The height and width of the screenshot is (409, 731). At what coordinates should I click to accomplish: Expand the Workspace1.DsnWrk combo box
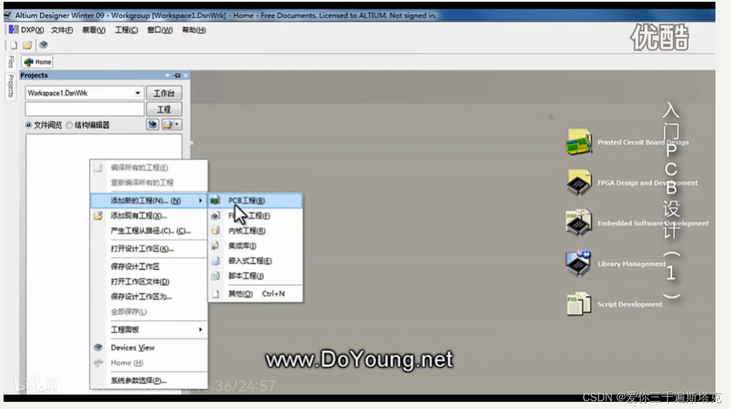(138, 93)
